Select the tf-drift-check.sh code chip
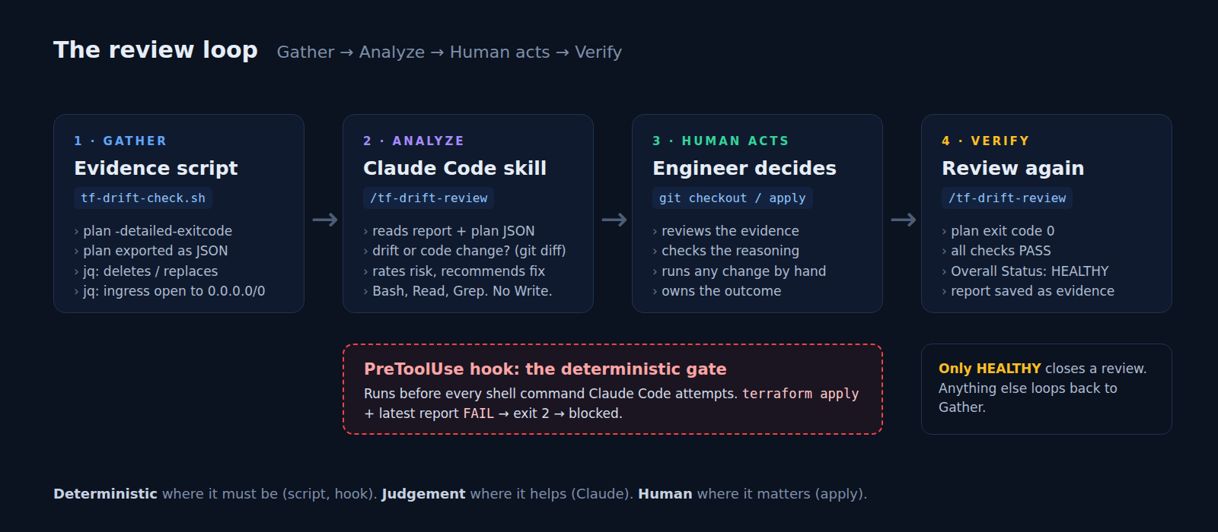The height and width of the screenshot is (532, 1218). click(143, 198)
